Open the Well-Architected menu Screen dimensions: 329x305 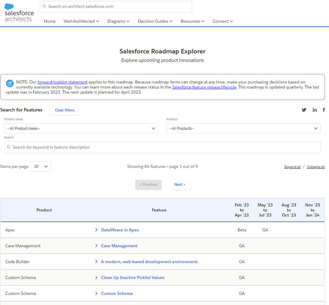[81, 21]
